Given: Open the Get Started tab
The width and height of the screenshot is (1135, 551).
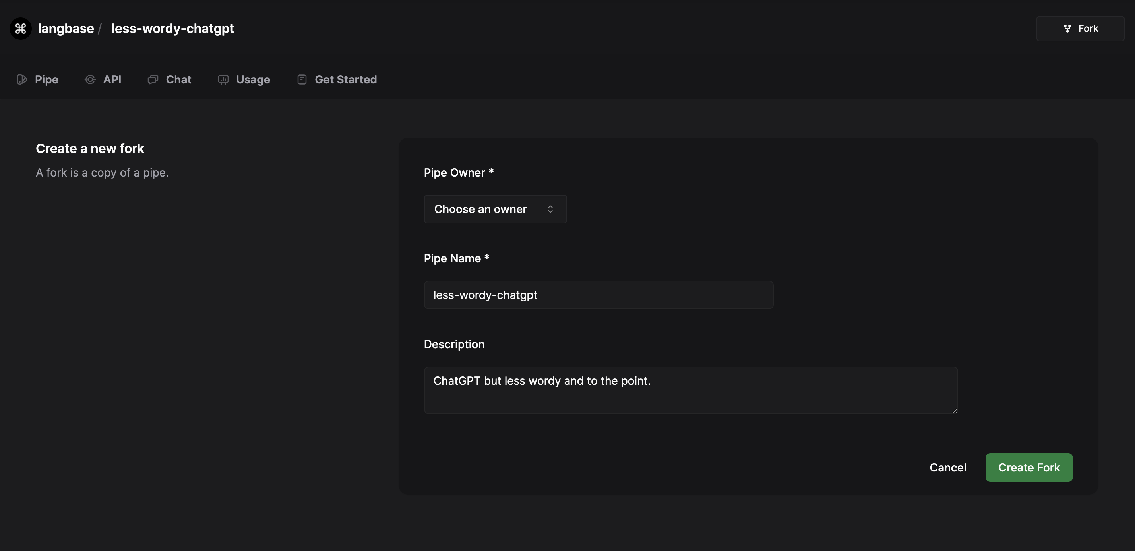Looking at the screenshot, I should 345,80.
